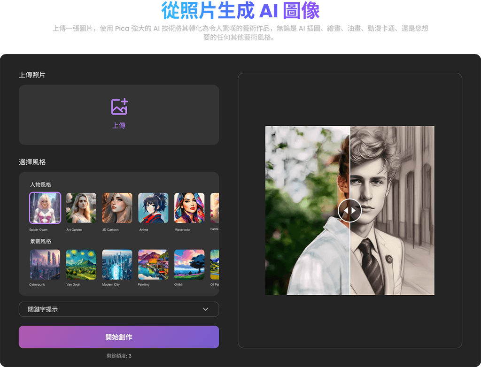This screenshot has width=481, height=367.
Task: Click the Watercolor caption text
Action: pyautogui.click(x=183, y=229)
